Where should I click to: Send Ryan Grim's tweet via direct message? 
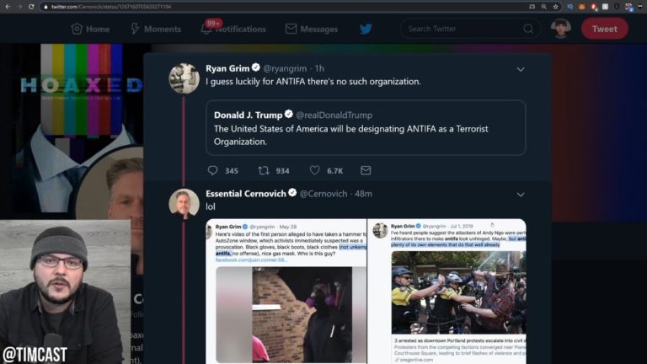click(366, 170)
